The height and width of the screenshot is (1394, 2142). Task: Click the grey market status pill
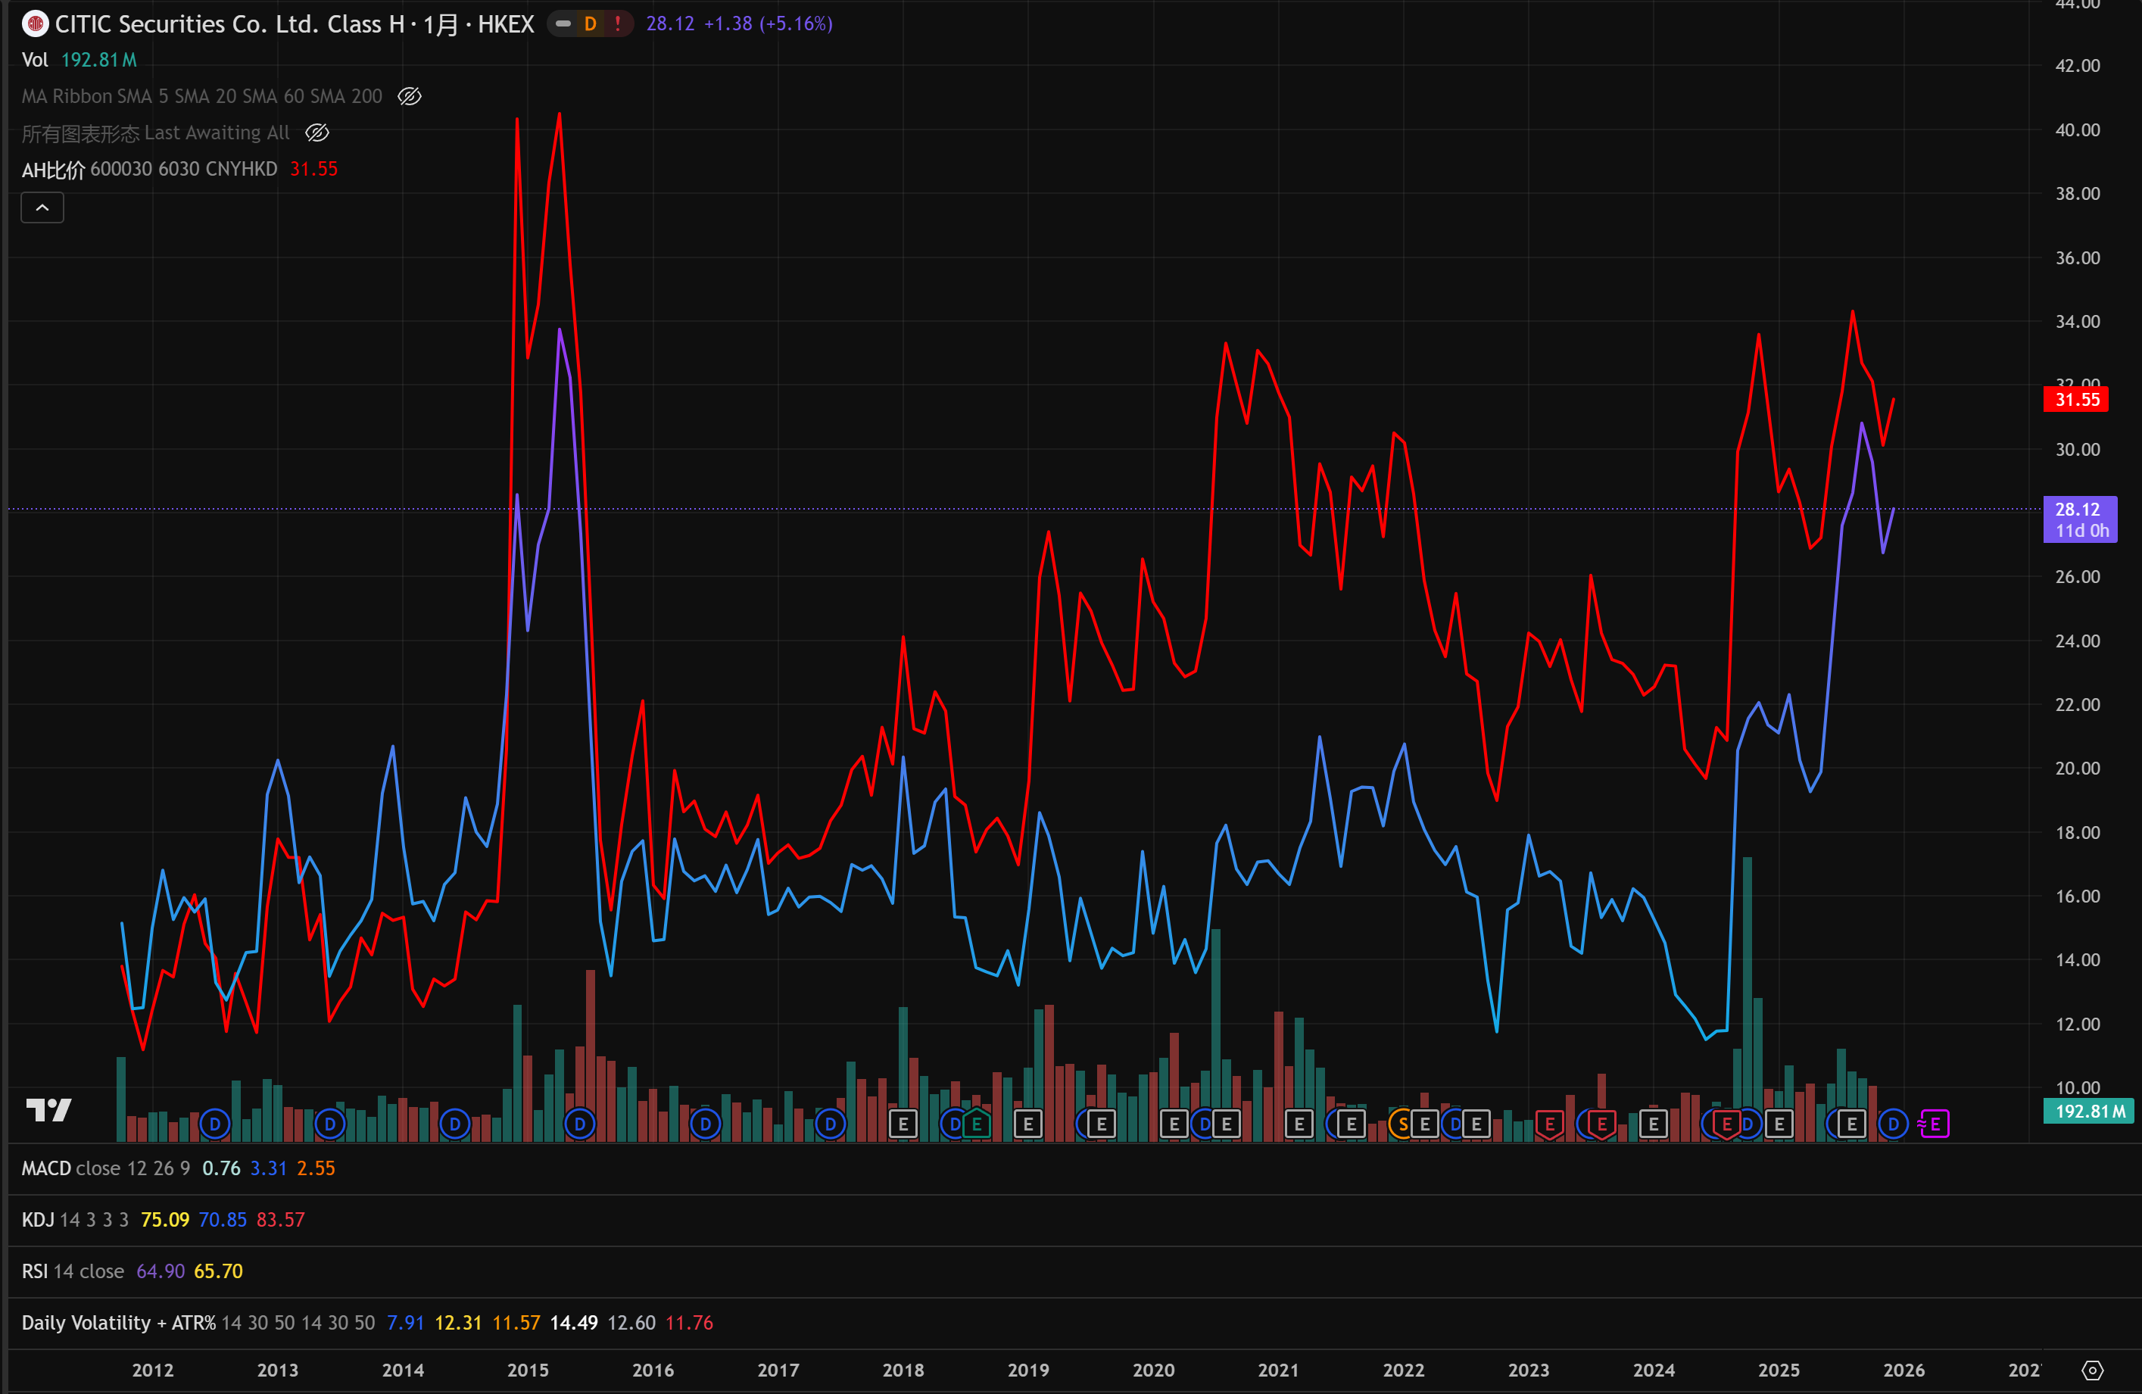point(563,24)
